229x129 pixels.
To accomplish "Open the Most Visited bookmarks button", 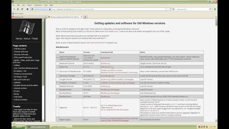I will click(18, 14).
